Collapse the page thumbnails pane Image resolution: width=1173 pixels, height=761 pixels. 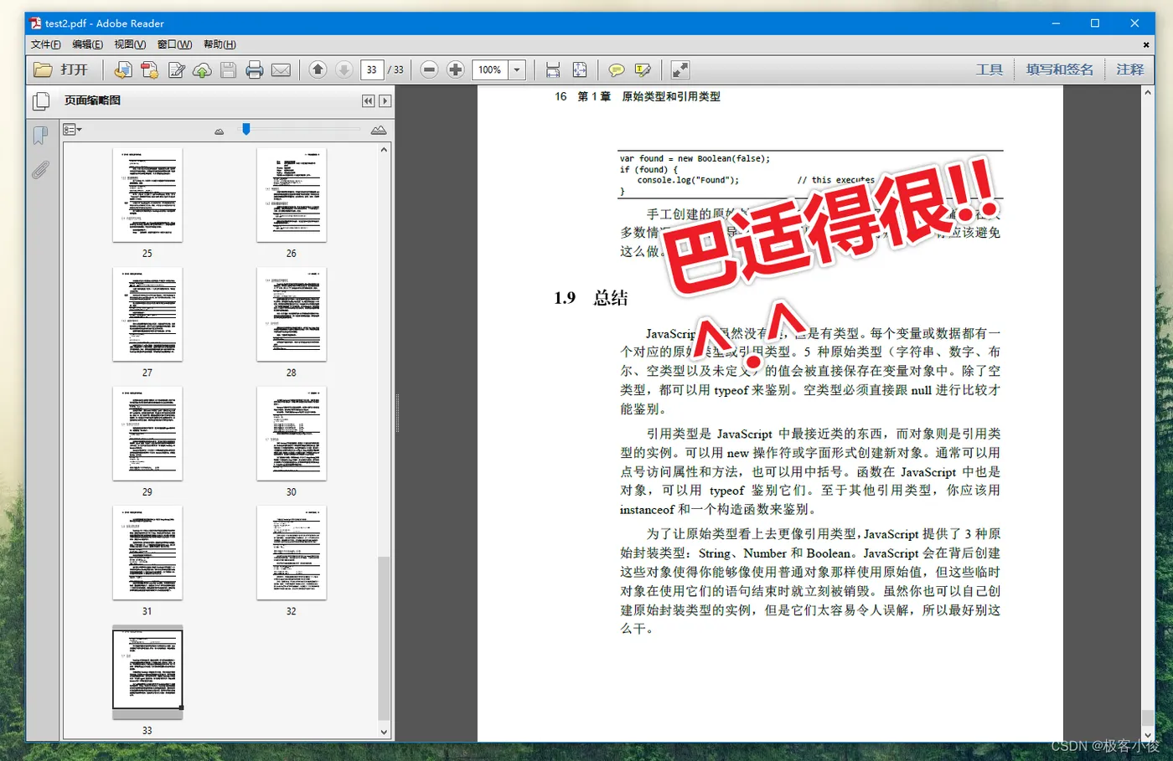[x=368, y=101]
